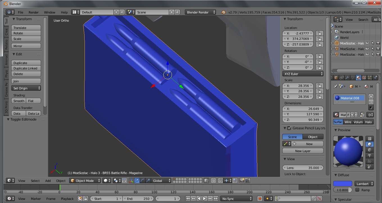Open the Modifiers wrench tab in Properties
Viewport: 382px width, 203px height.
[347, 78]
